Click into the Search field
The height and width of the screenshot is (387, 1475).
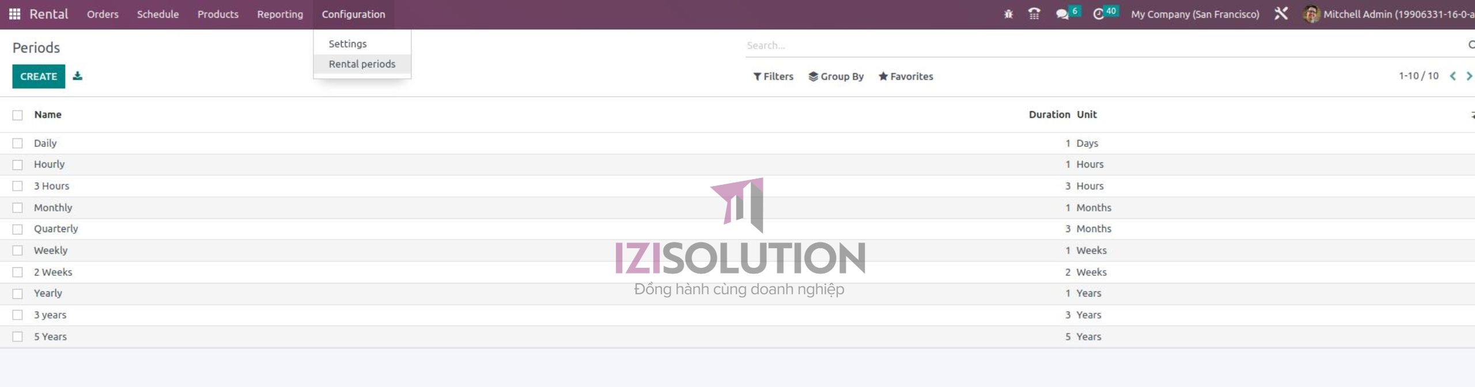(1095, 45)
